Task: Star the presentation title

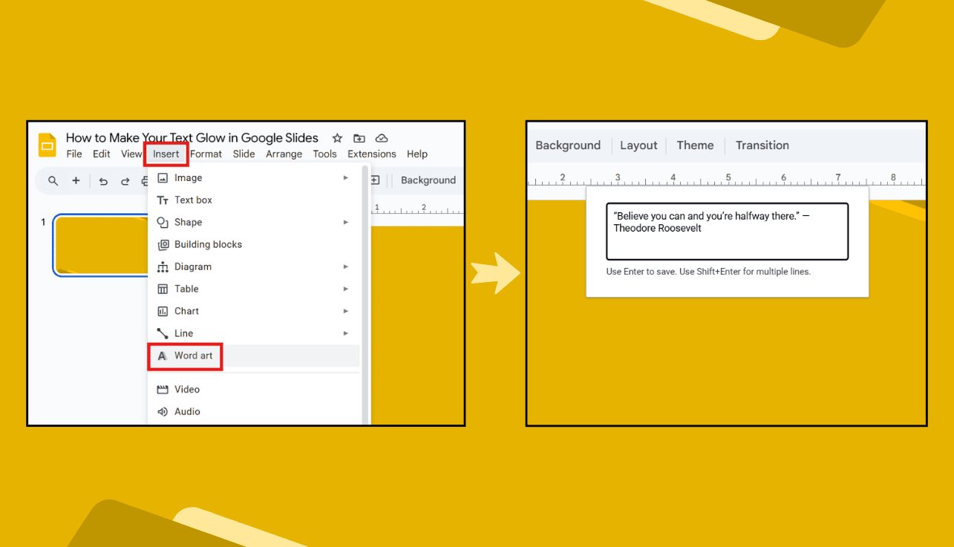Action: click(x=337, y=137)
